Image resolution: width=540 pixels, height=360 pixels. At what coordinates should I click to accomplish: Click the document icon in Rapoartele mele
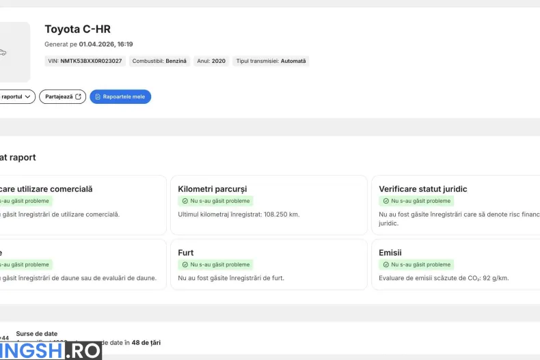click(98, 97)
